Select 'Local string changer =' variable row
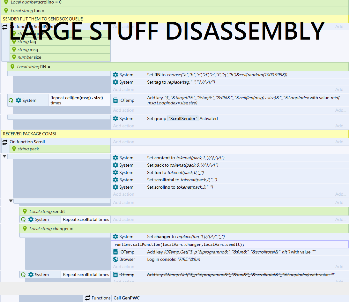 pos(184,229)
